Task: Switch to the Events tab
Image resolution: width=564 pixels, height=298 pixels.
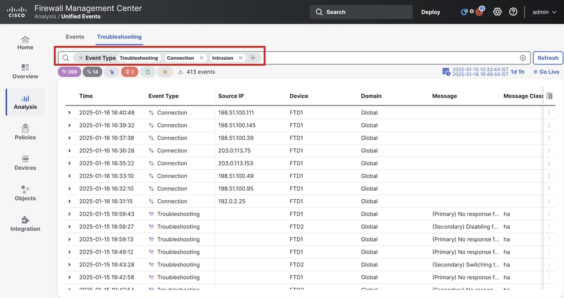Action: coord(75,37)
